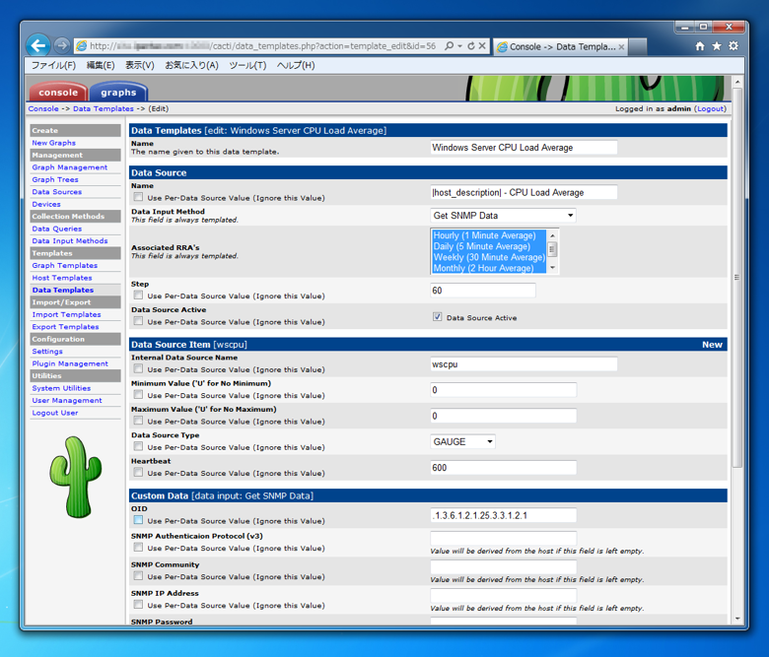Screen dimensions: 769x657
Task: Toggle per-data source checkbox under SNMP Community
Action: [x=138, y=575]
